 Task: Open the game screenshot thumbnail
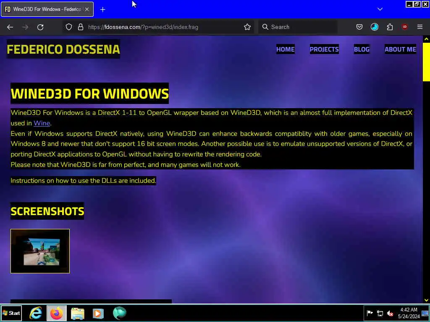click(40, 251)
